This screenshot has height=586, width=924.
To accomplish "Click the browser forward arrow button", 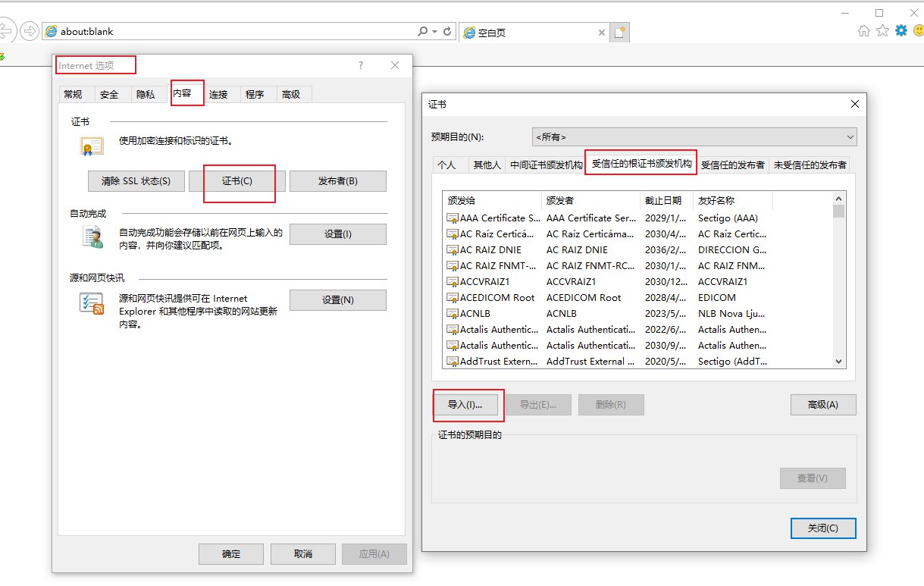I will pyautogui.click(x=30, y=31).
